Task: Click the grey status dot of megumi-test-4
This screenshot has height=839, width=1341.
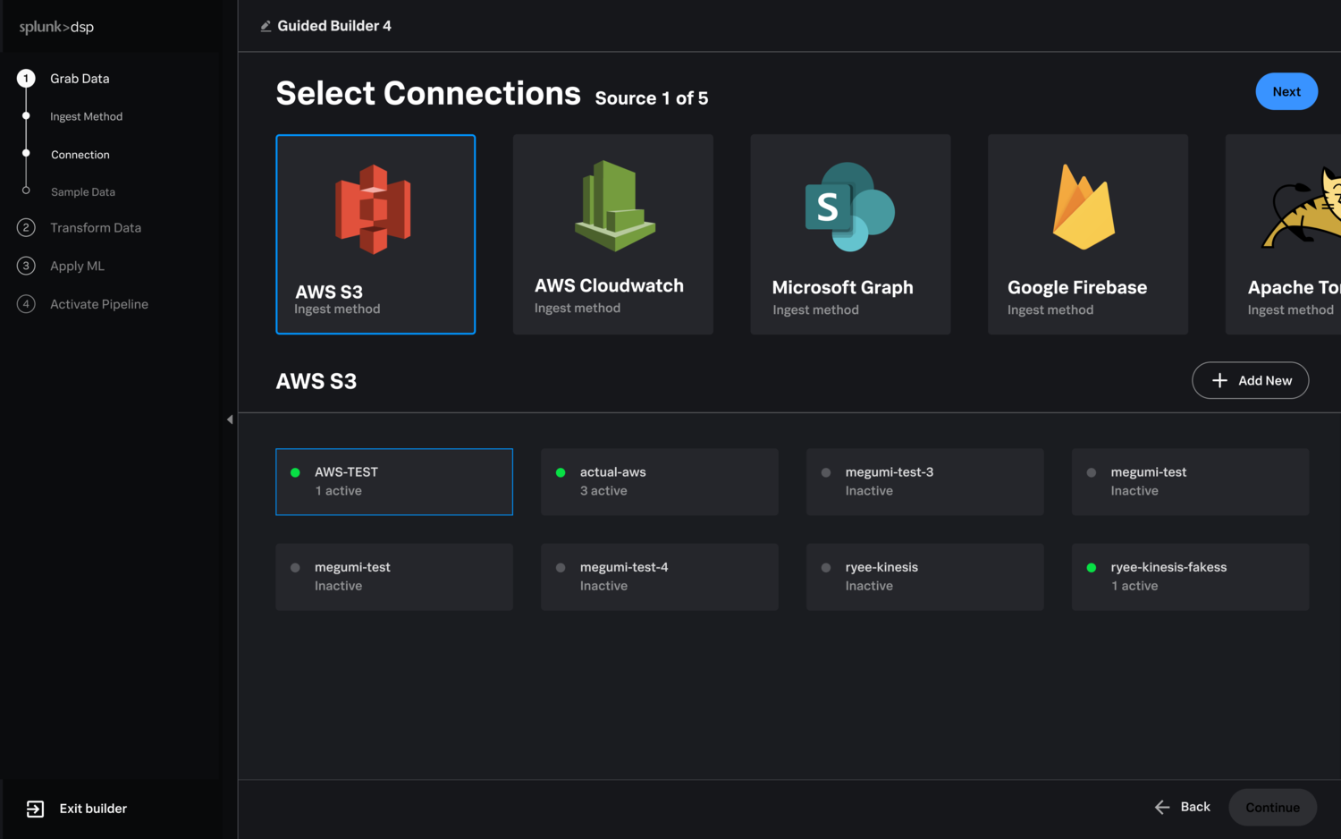Action: tap(561, 567)
